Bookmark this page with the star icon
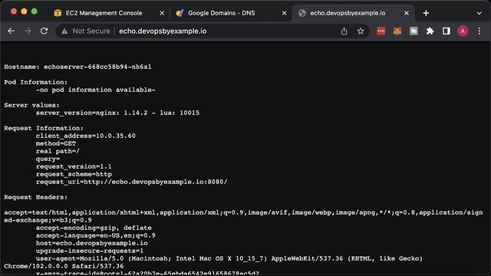This screenshot has width=491, height=276. tap(361, 31)
